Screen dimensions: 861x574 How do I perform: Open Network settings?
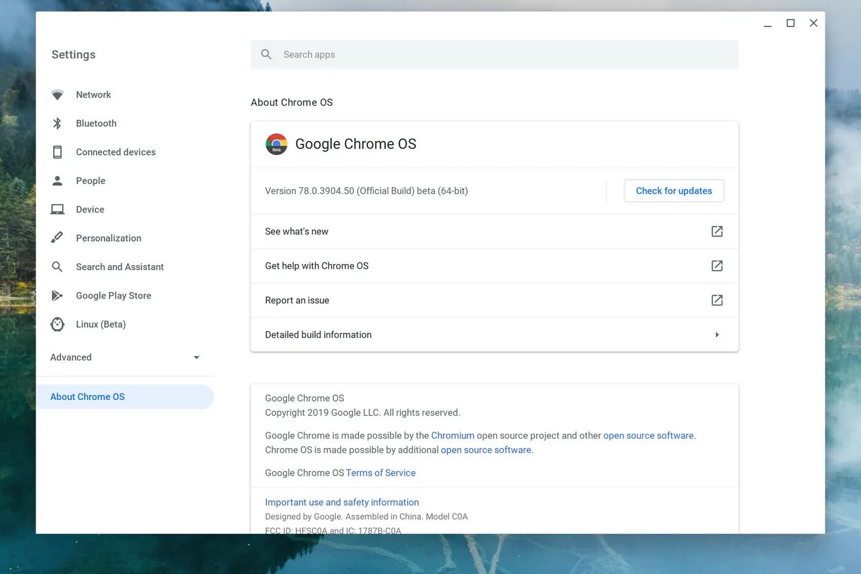click(93, 95)
